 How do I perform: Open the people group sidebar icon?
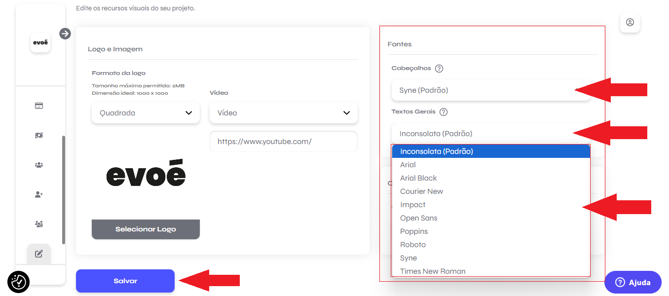39,165
